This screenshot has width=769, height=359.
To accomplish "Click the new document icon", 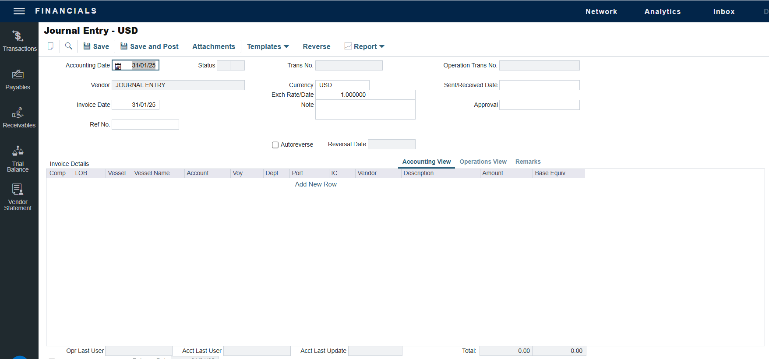I will pos(51,46).
